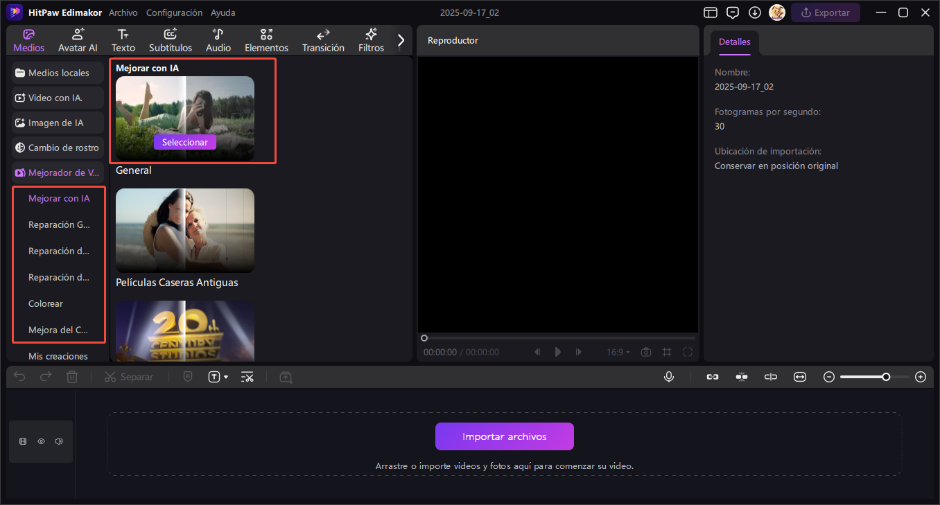Expand more tabs with the right chevron

401,40
